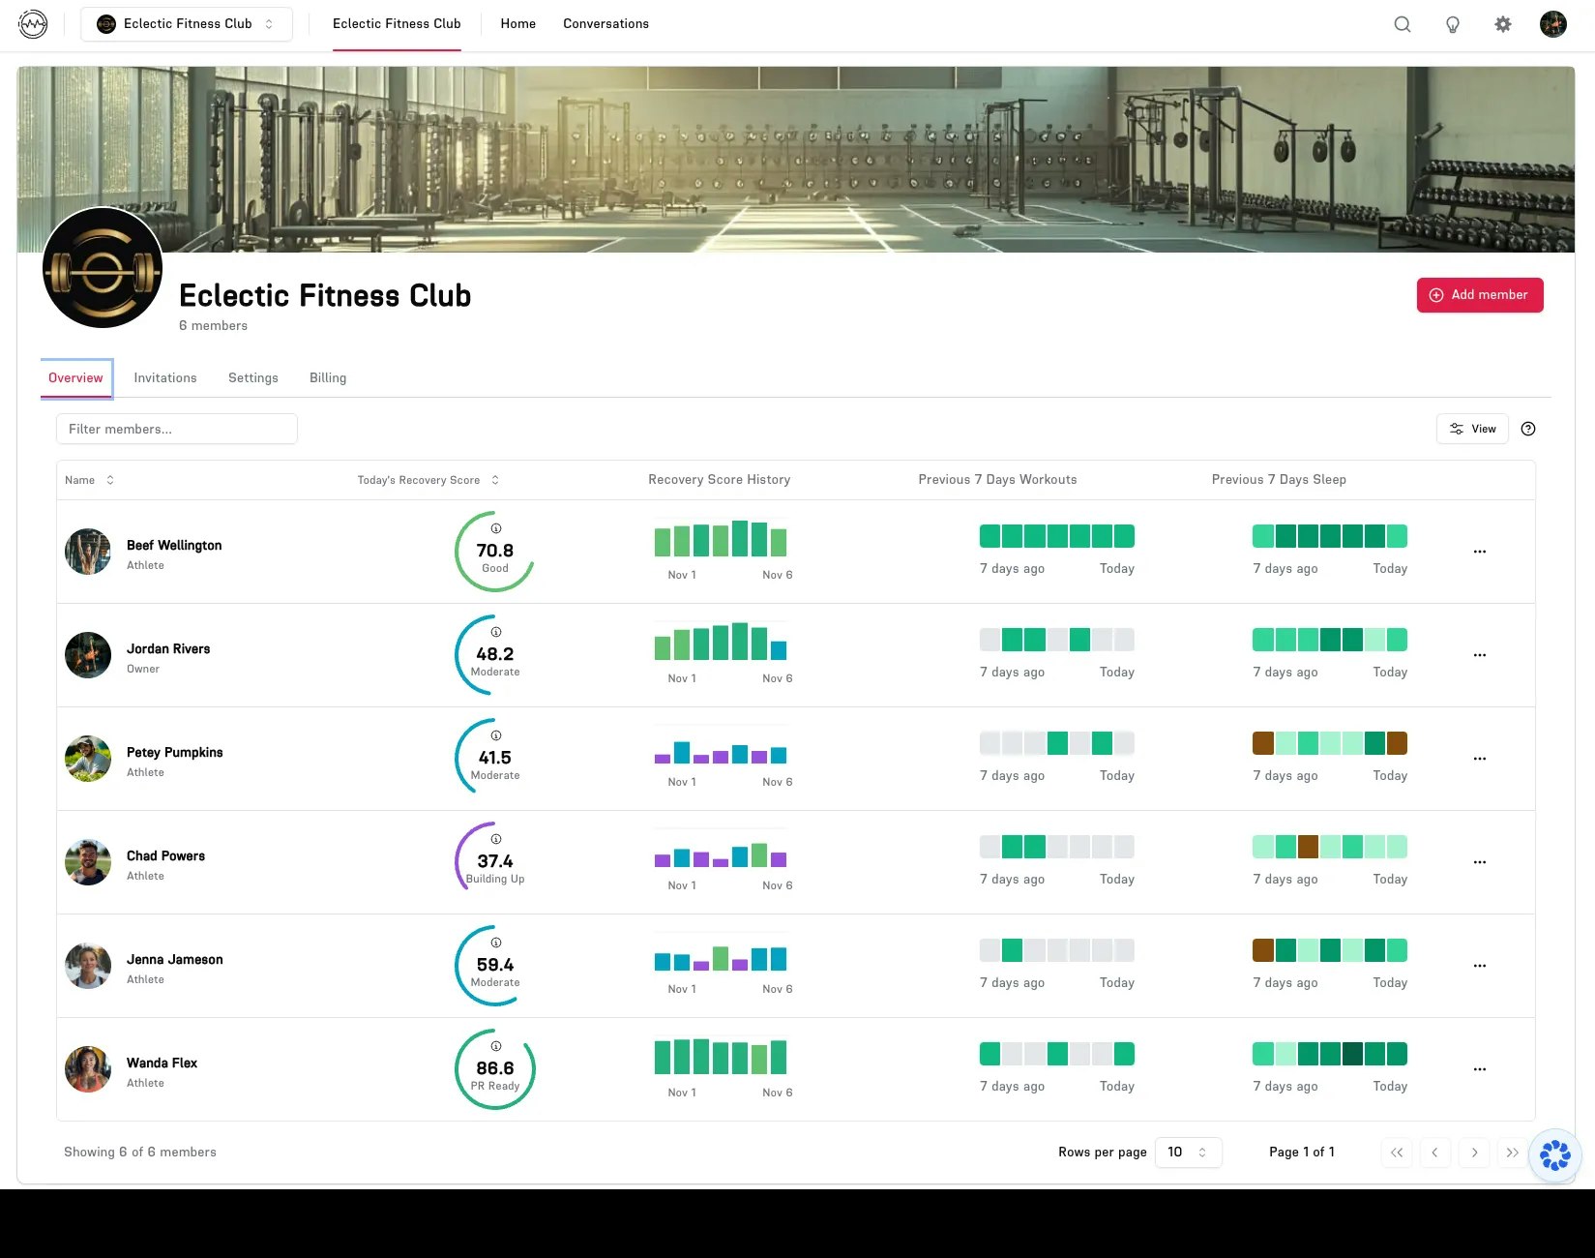Switch to the Invitations tab

coord(165,377)
